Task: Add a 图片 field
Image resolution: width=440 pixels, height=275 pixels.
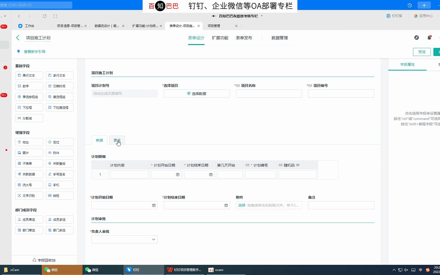Action: tap(29, 153)
